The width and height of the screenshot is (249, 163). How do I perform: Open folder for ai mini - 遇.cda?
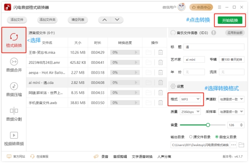click(148, 83)
